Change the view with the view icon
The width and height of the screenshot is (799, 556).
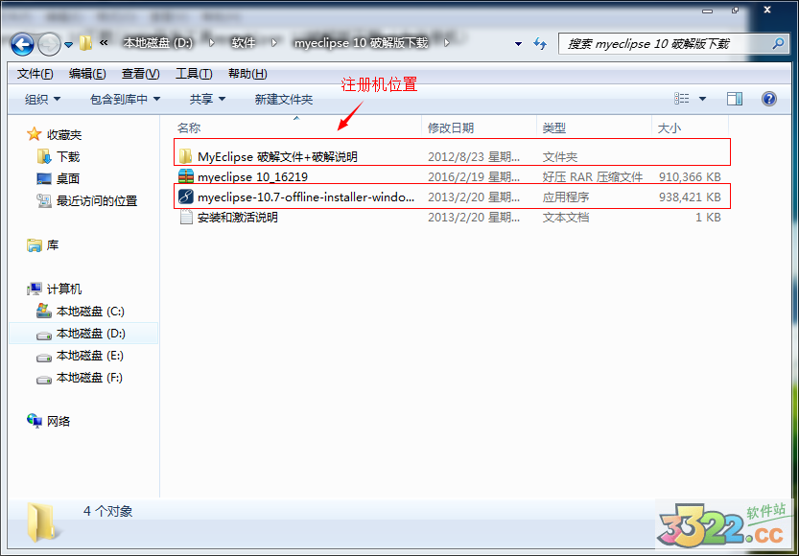click(682, 99)
